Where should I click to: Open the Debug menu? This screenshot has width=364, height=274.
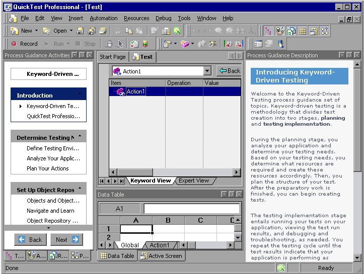click(x=164, y=18)
